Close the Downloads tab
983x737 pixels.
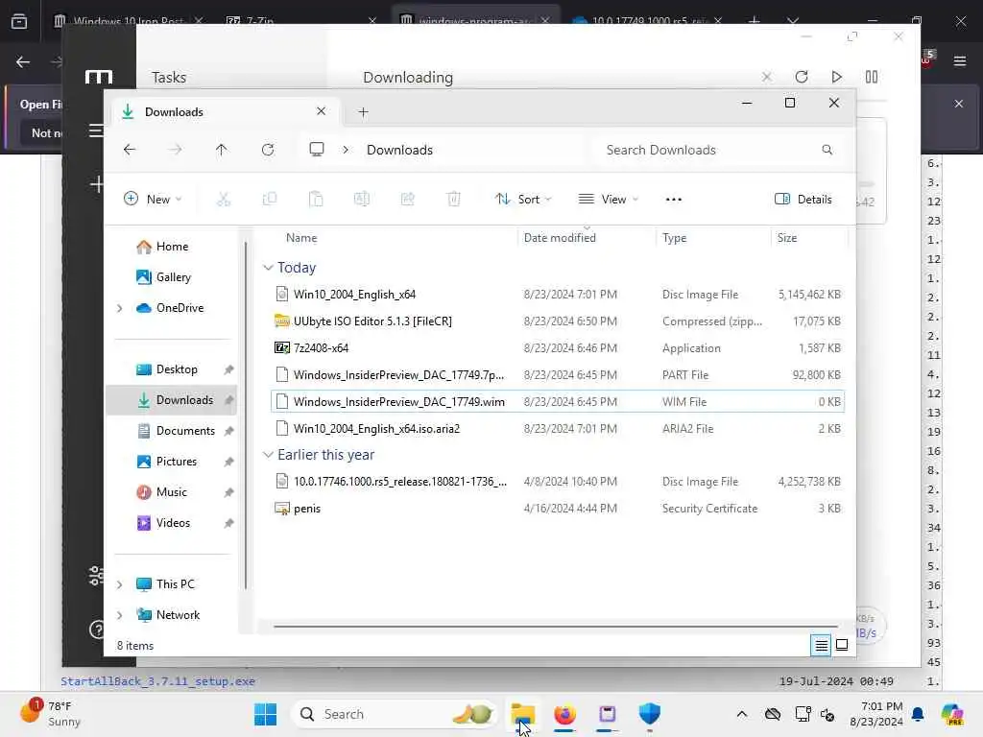pos(321,111)
